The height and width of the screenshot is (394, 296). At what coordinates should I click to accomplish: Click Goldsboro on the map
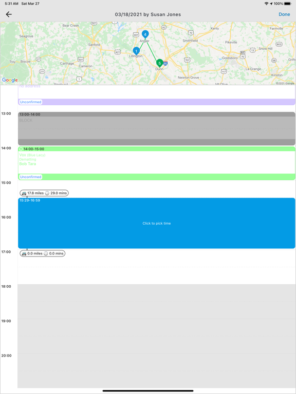[x=230, y=58]
